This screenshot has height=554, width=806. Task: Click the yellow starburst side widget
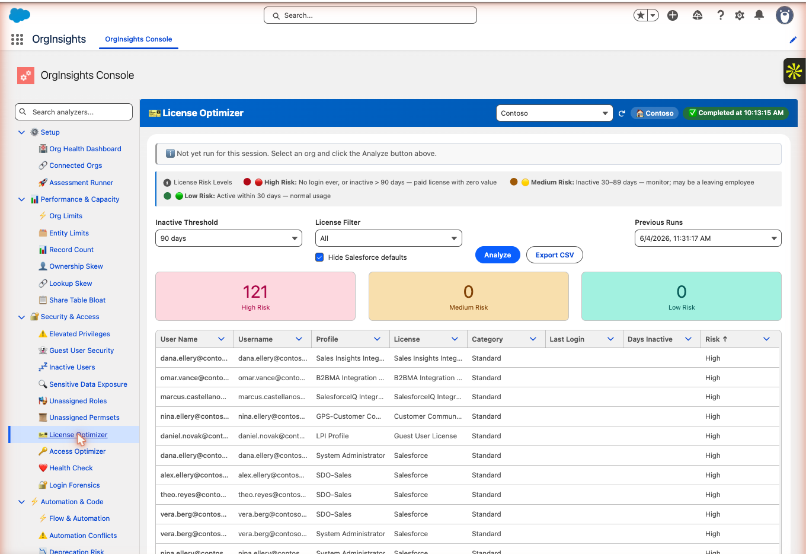(x=794, y=71)
